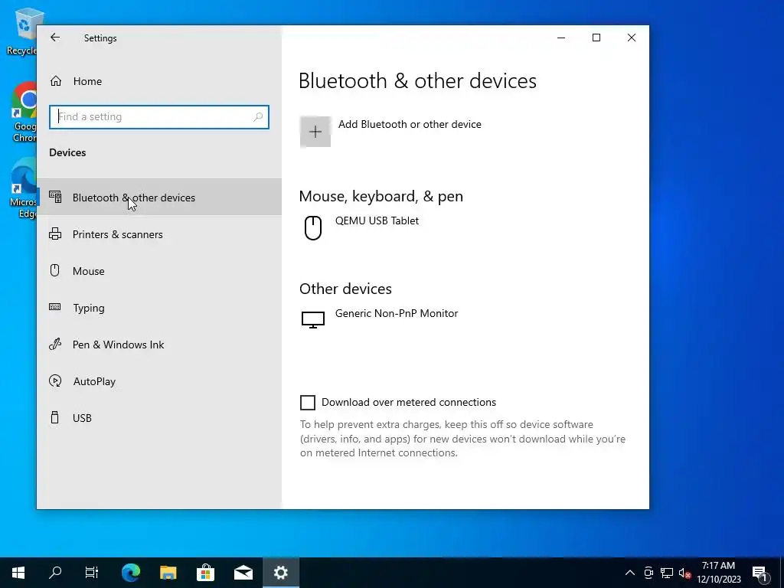Image resolution: width=784 pixels, height=588 pixels.
Task: Open the network status tray icon
Action: click(667, 573)
